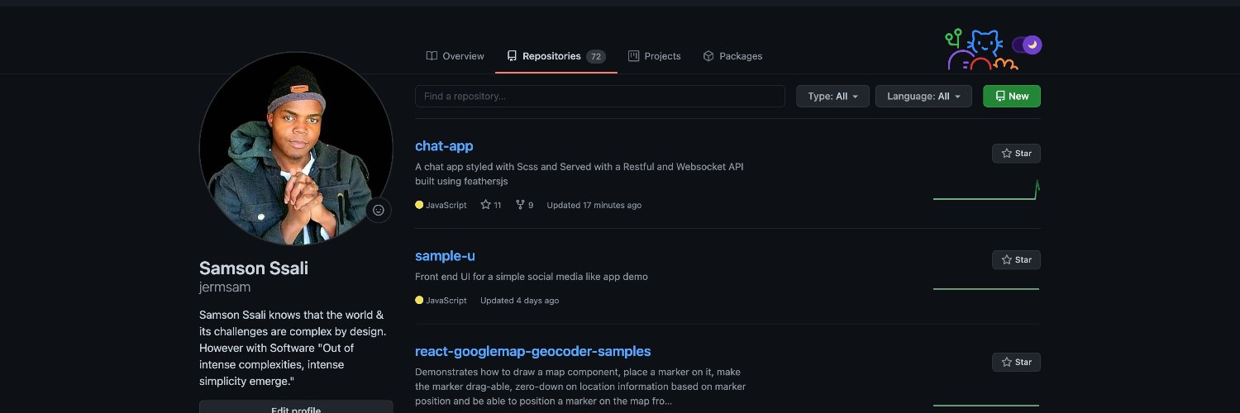Star the react-googlemap-geocoder-samples repository

click(1016, 363)
